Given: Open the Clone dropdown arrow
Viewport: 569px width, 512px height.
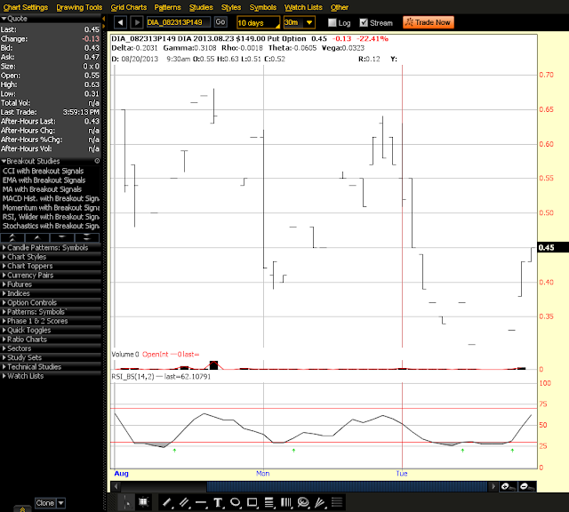Looking at the screenshot, I should click(61, 503).
